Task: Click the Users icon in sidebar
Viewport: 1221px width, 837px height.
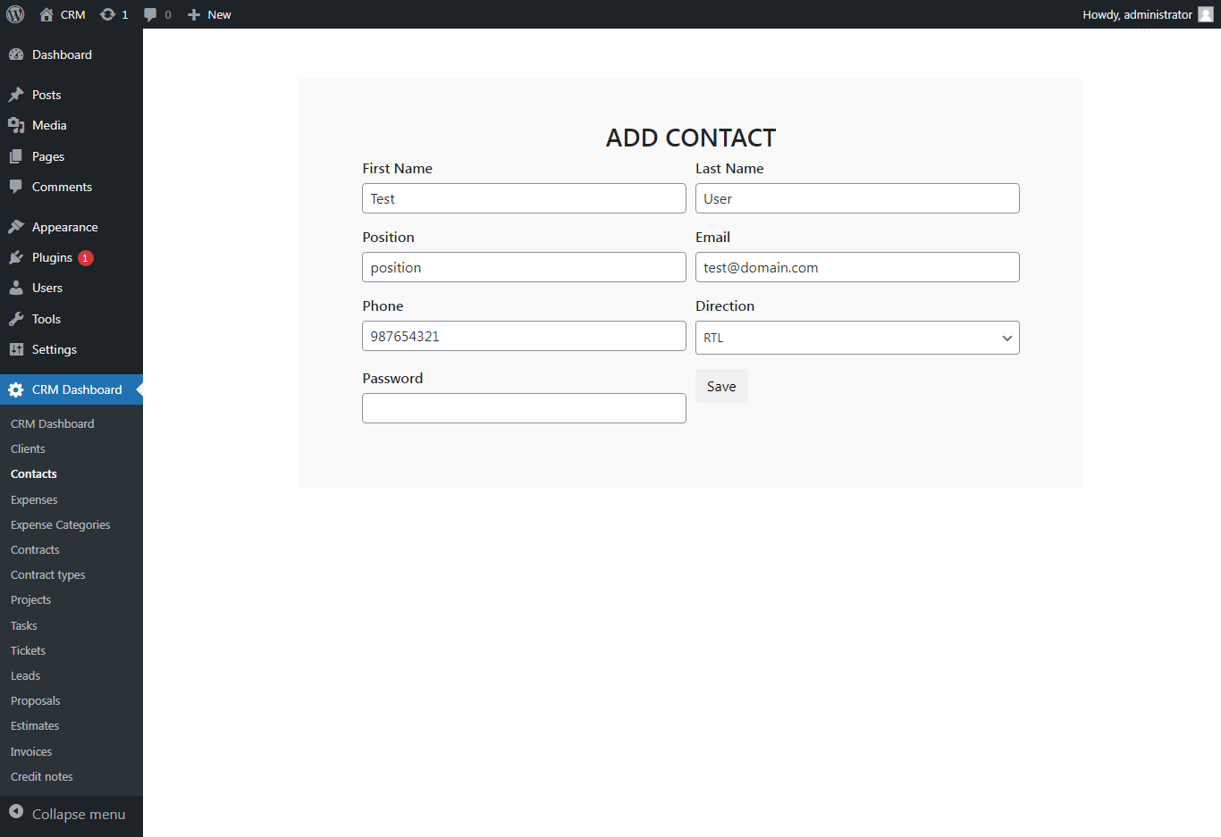Action: [19, 288]
